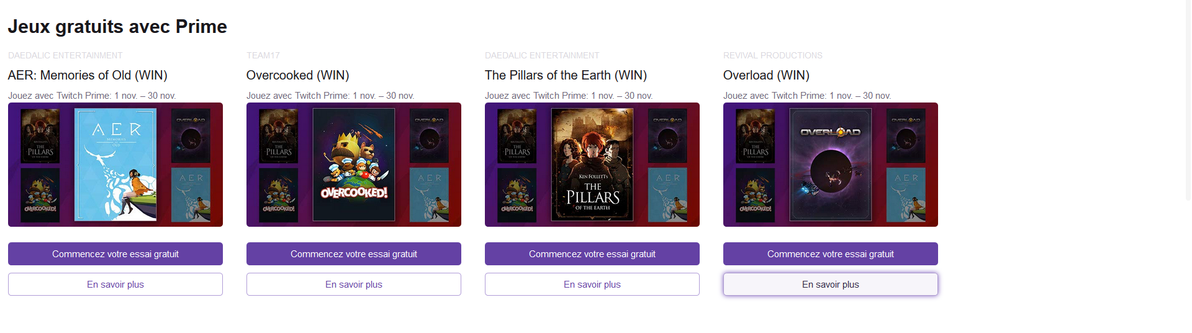Open the Overcooked (WIN) title link
Viewport: 1192px width, 333px height.
[x=297, y=75]
